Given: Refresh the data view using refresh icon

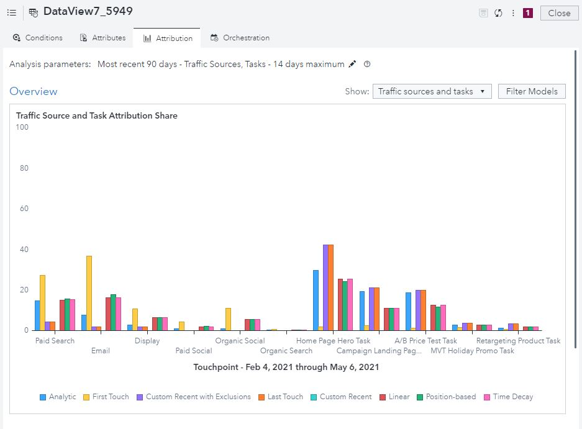Looking at the screenshot, I should coord(498,13).
